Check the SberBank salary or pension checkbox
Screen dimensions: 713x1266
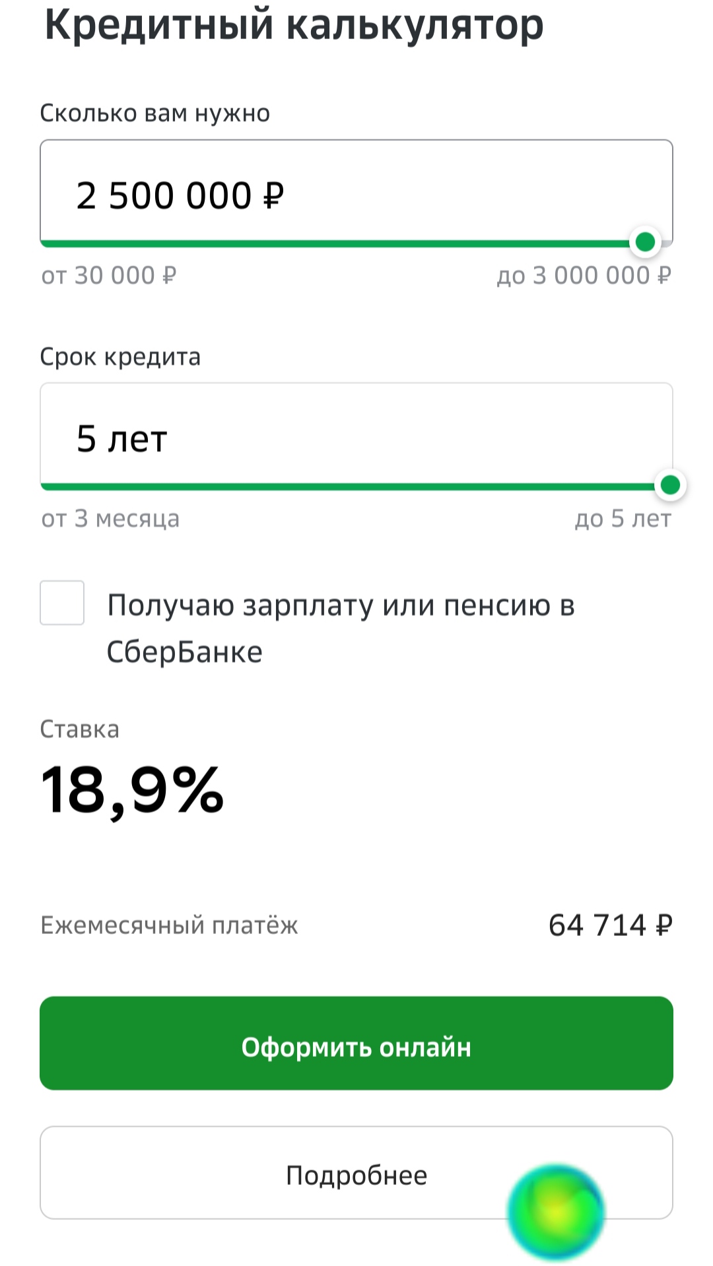[x=62, y=603]
